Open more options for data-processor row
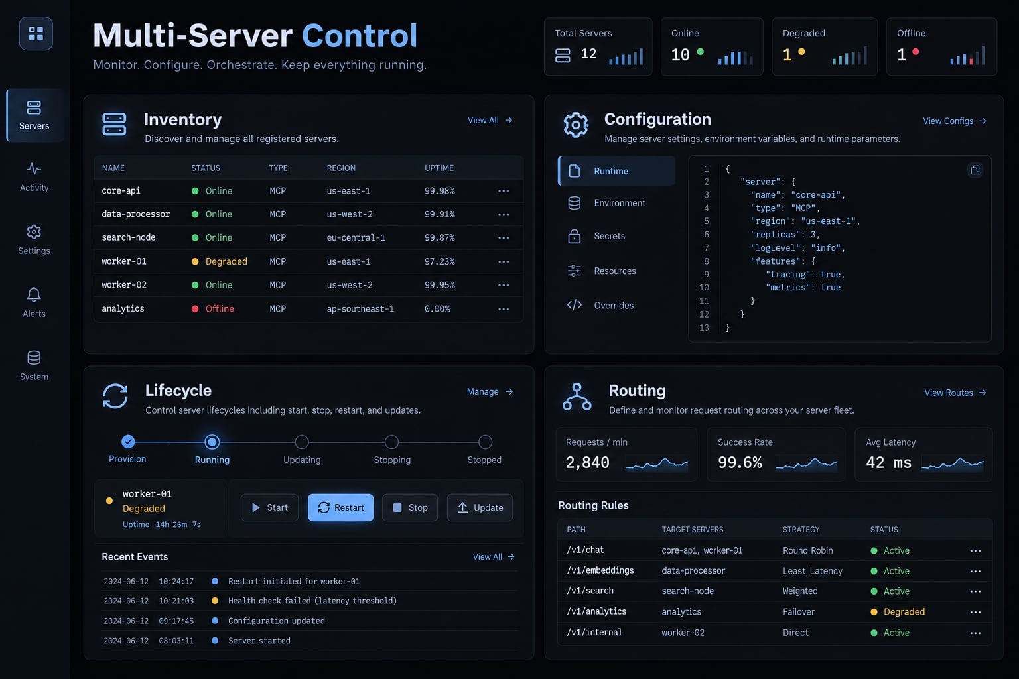Image resolution: width=1019 pixels, height=679 pixels. click(504, 214)
